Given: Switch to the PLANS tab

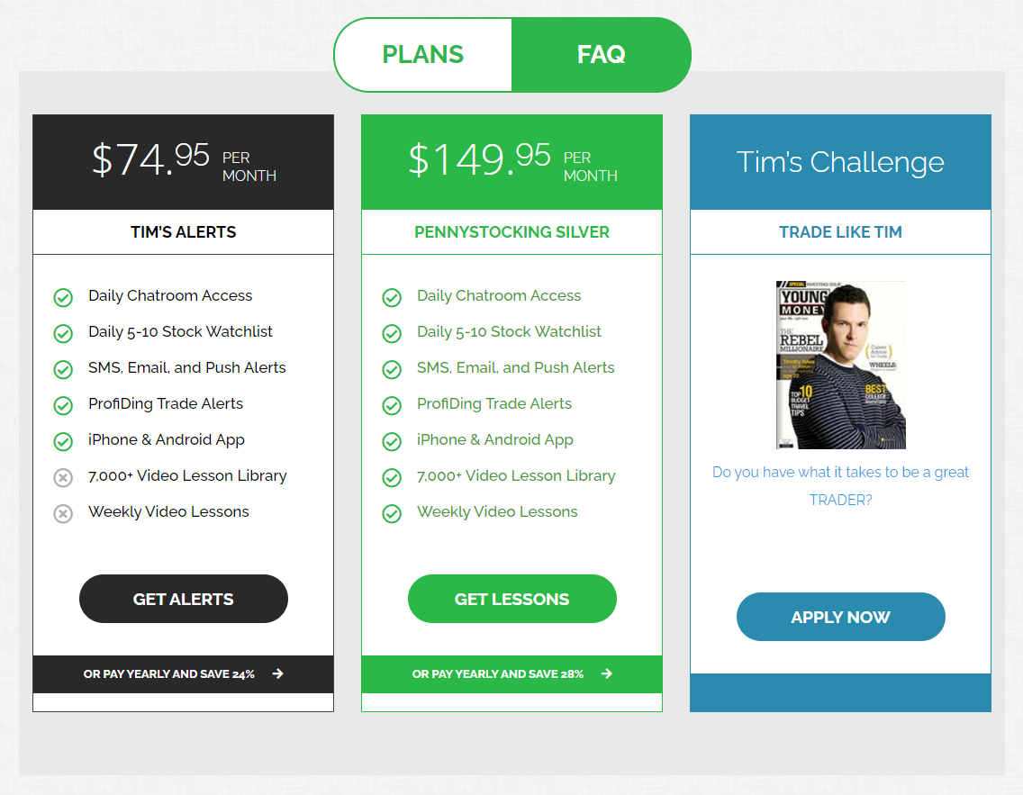Looking at the screenshot, I should (x=422, y=55).
